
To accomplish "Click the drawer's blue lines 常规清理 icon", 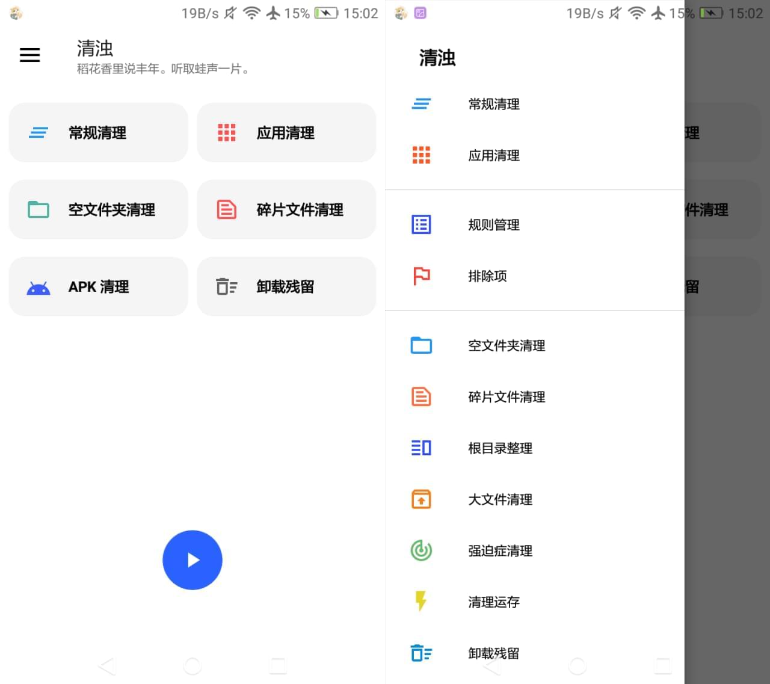I will [421, 104].
